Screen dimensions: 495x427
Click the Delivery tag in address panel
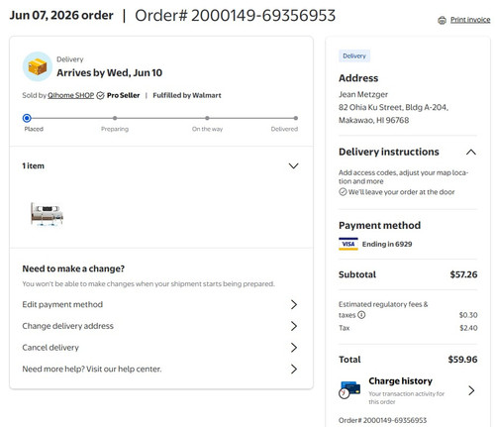[x=354, y=56]
